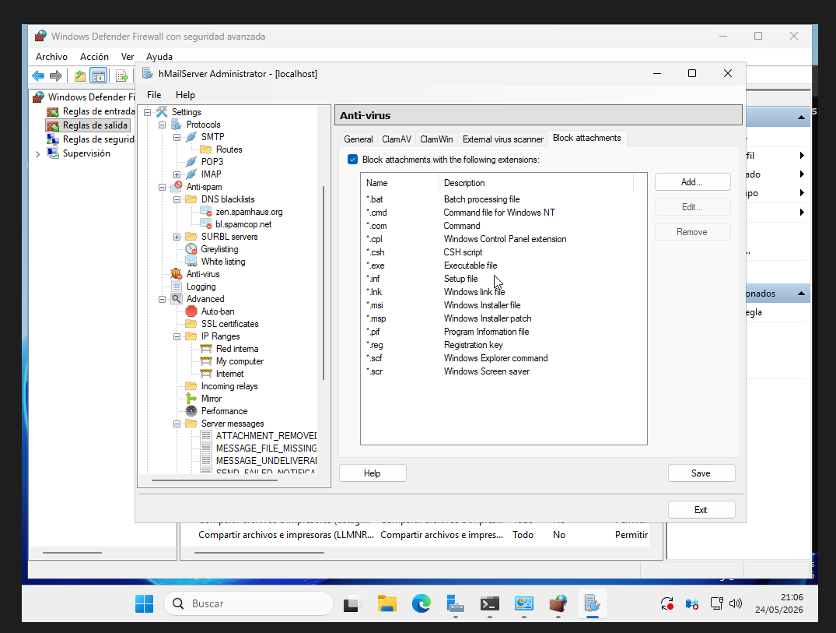Click the Exit button
836x633 pixels.
coord(701,510)
